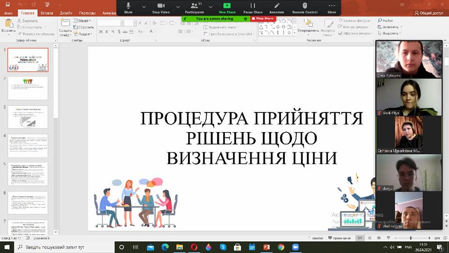
Task: Expand the arrow next to Mute
Action: (x=144, y=7)
